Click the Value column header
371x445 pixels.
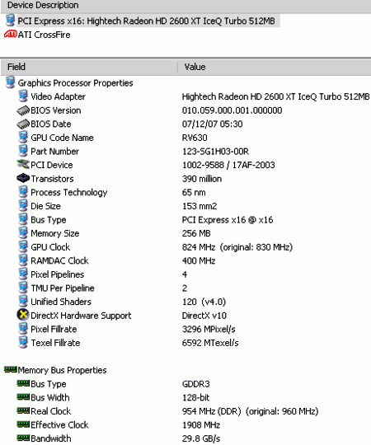click(x=275, y=67)
